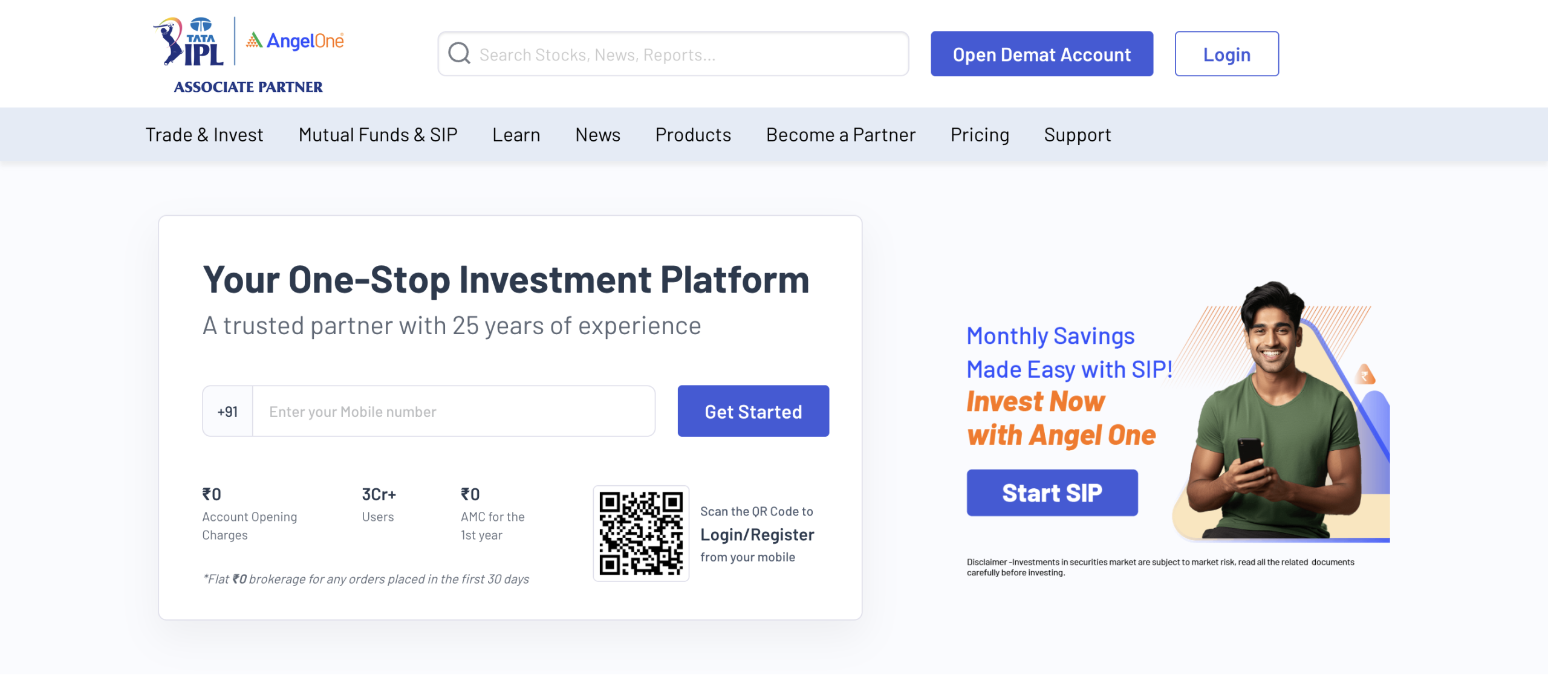Open the Mutual Funds & SIP menu
This screenshot has height=678, width=1548.
(378, 135)
